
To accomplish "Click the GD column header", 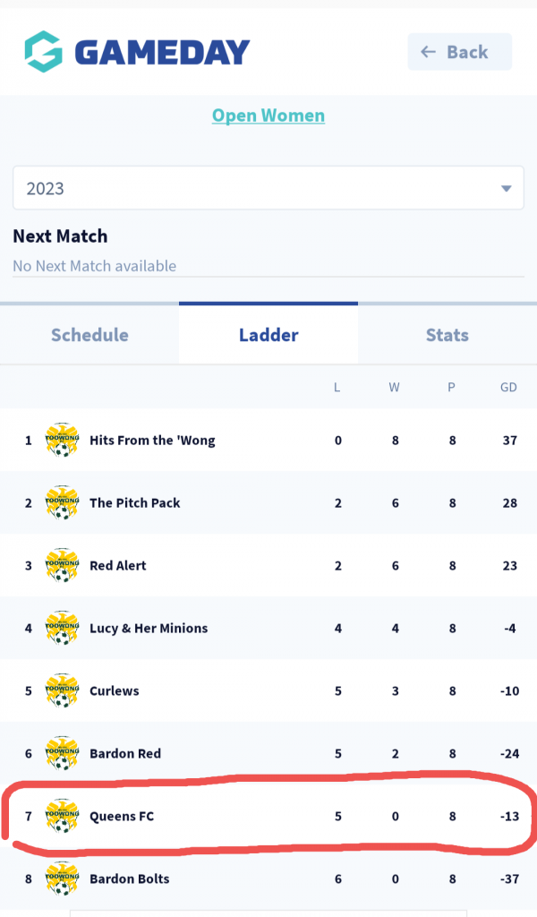I will pos(509,388).
